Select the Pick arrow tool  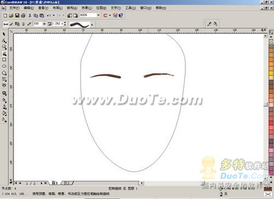[4, 34]
